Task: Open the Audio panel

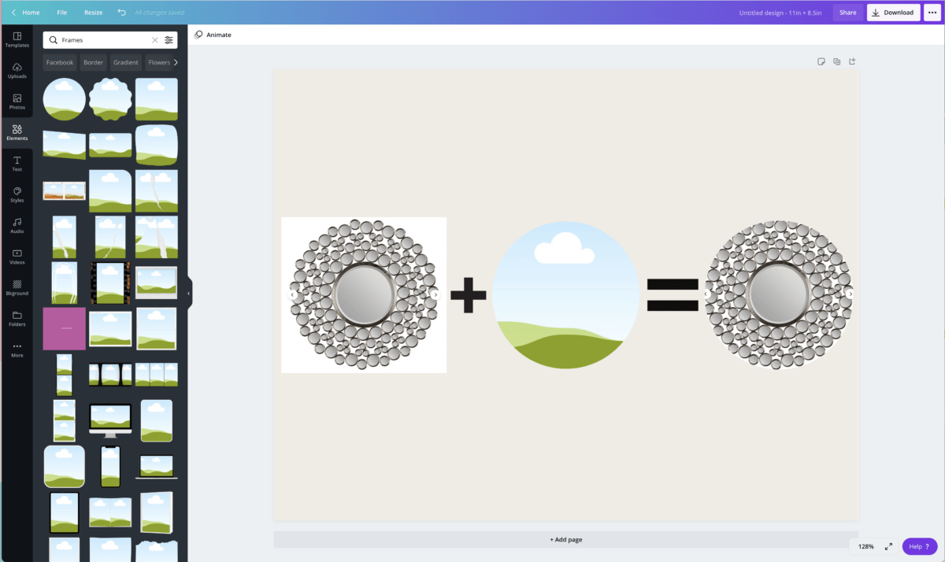Action: [x=17, y=226]
